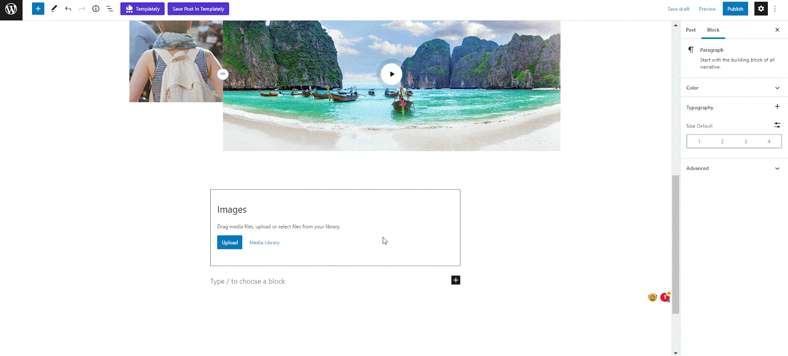
Task: Click the empty paragraph 'Type / to choose a block'
Action: point(248,282)
